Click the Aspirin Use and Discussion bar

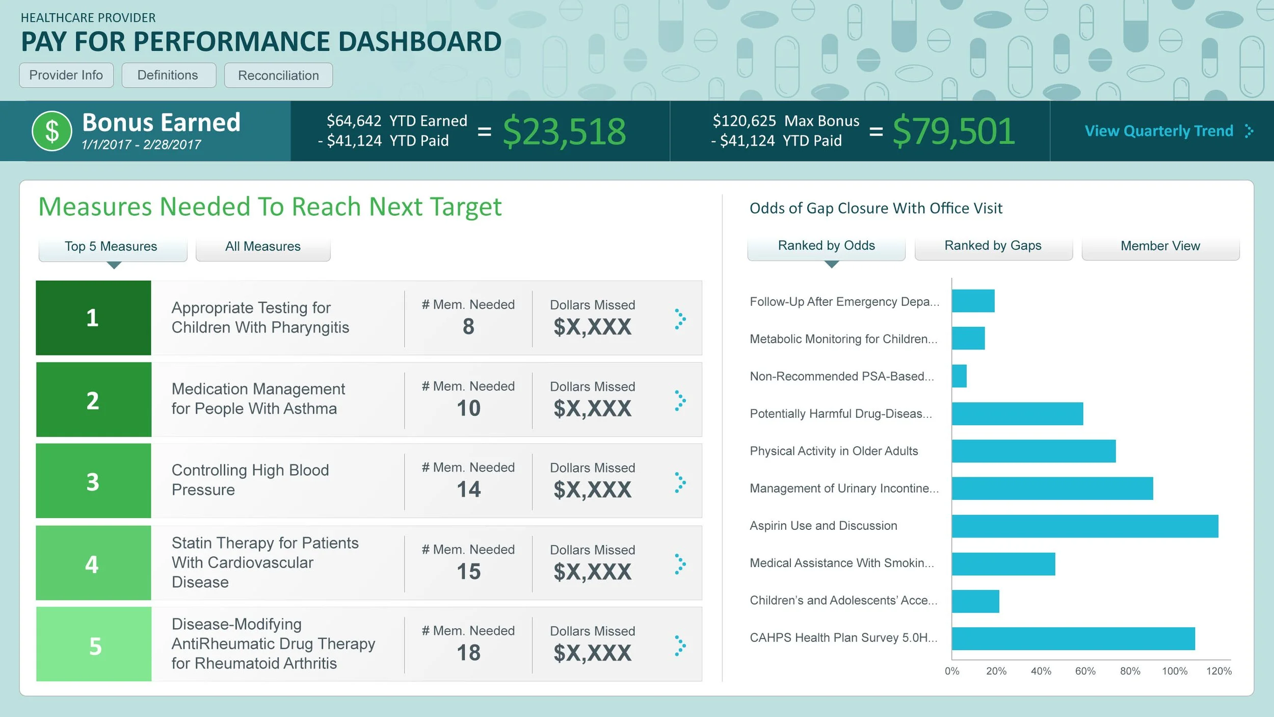coord(1084,526)
